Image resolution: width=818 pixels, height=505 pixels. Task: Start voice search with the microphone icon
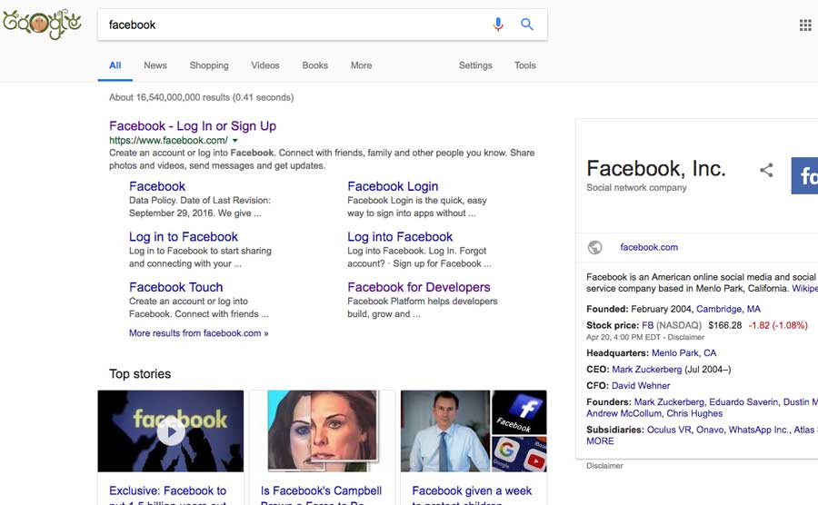(498, 24)
